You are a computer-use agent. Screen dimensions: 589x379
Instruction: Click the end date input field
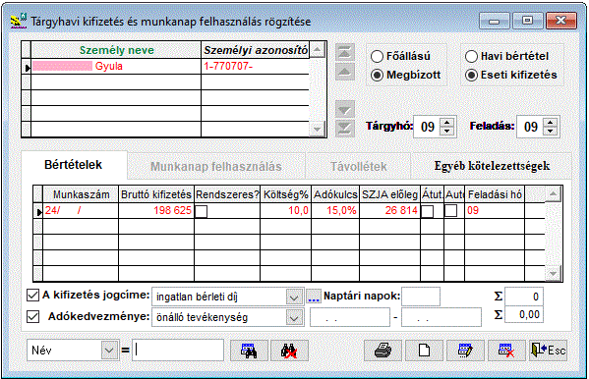tap(442, 317)
